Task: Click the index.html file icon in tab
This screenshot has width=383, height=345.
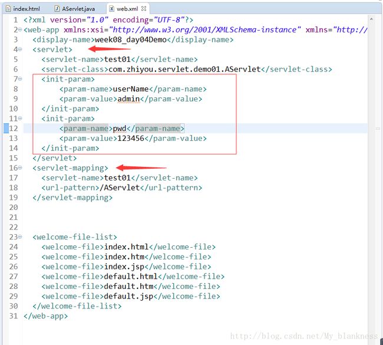Action: point(8,9)
